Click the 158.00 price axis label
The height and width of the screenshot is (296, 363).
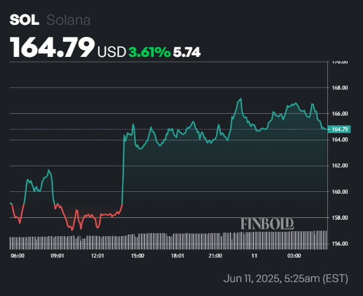(x=340, y=218)
